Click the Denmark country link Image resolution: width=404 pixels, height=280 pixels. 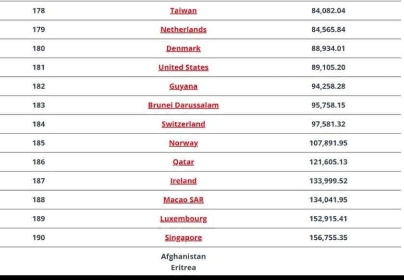click(183, 48)
